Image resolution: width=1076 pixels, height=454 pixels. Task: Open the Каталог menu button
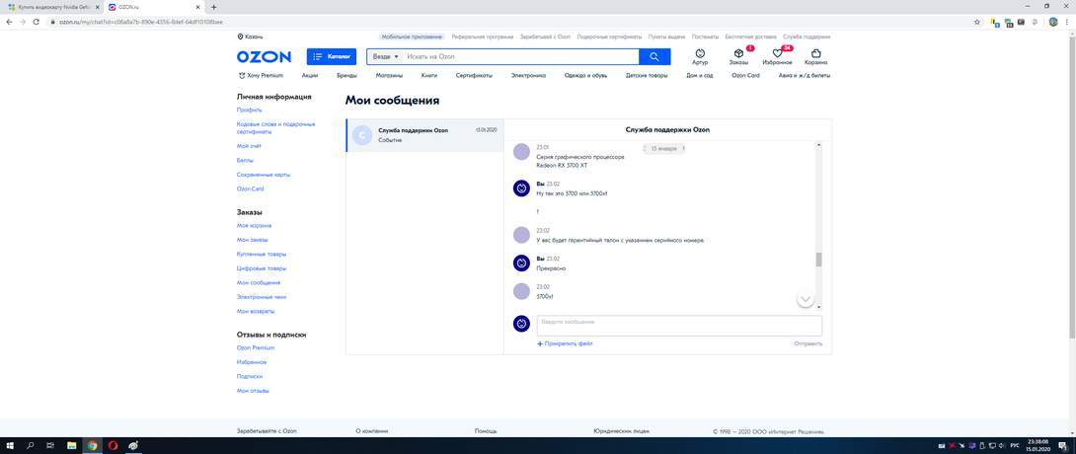point(332,56)
